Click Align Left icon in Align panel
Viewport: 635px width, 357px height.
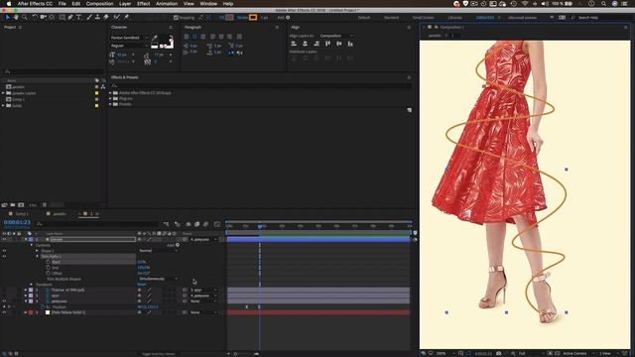pos(294,44)
